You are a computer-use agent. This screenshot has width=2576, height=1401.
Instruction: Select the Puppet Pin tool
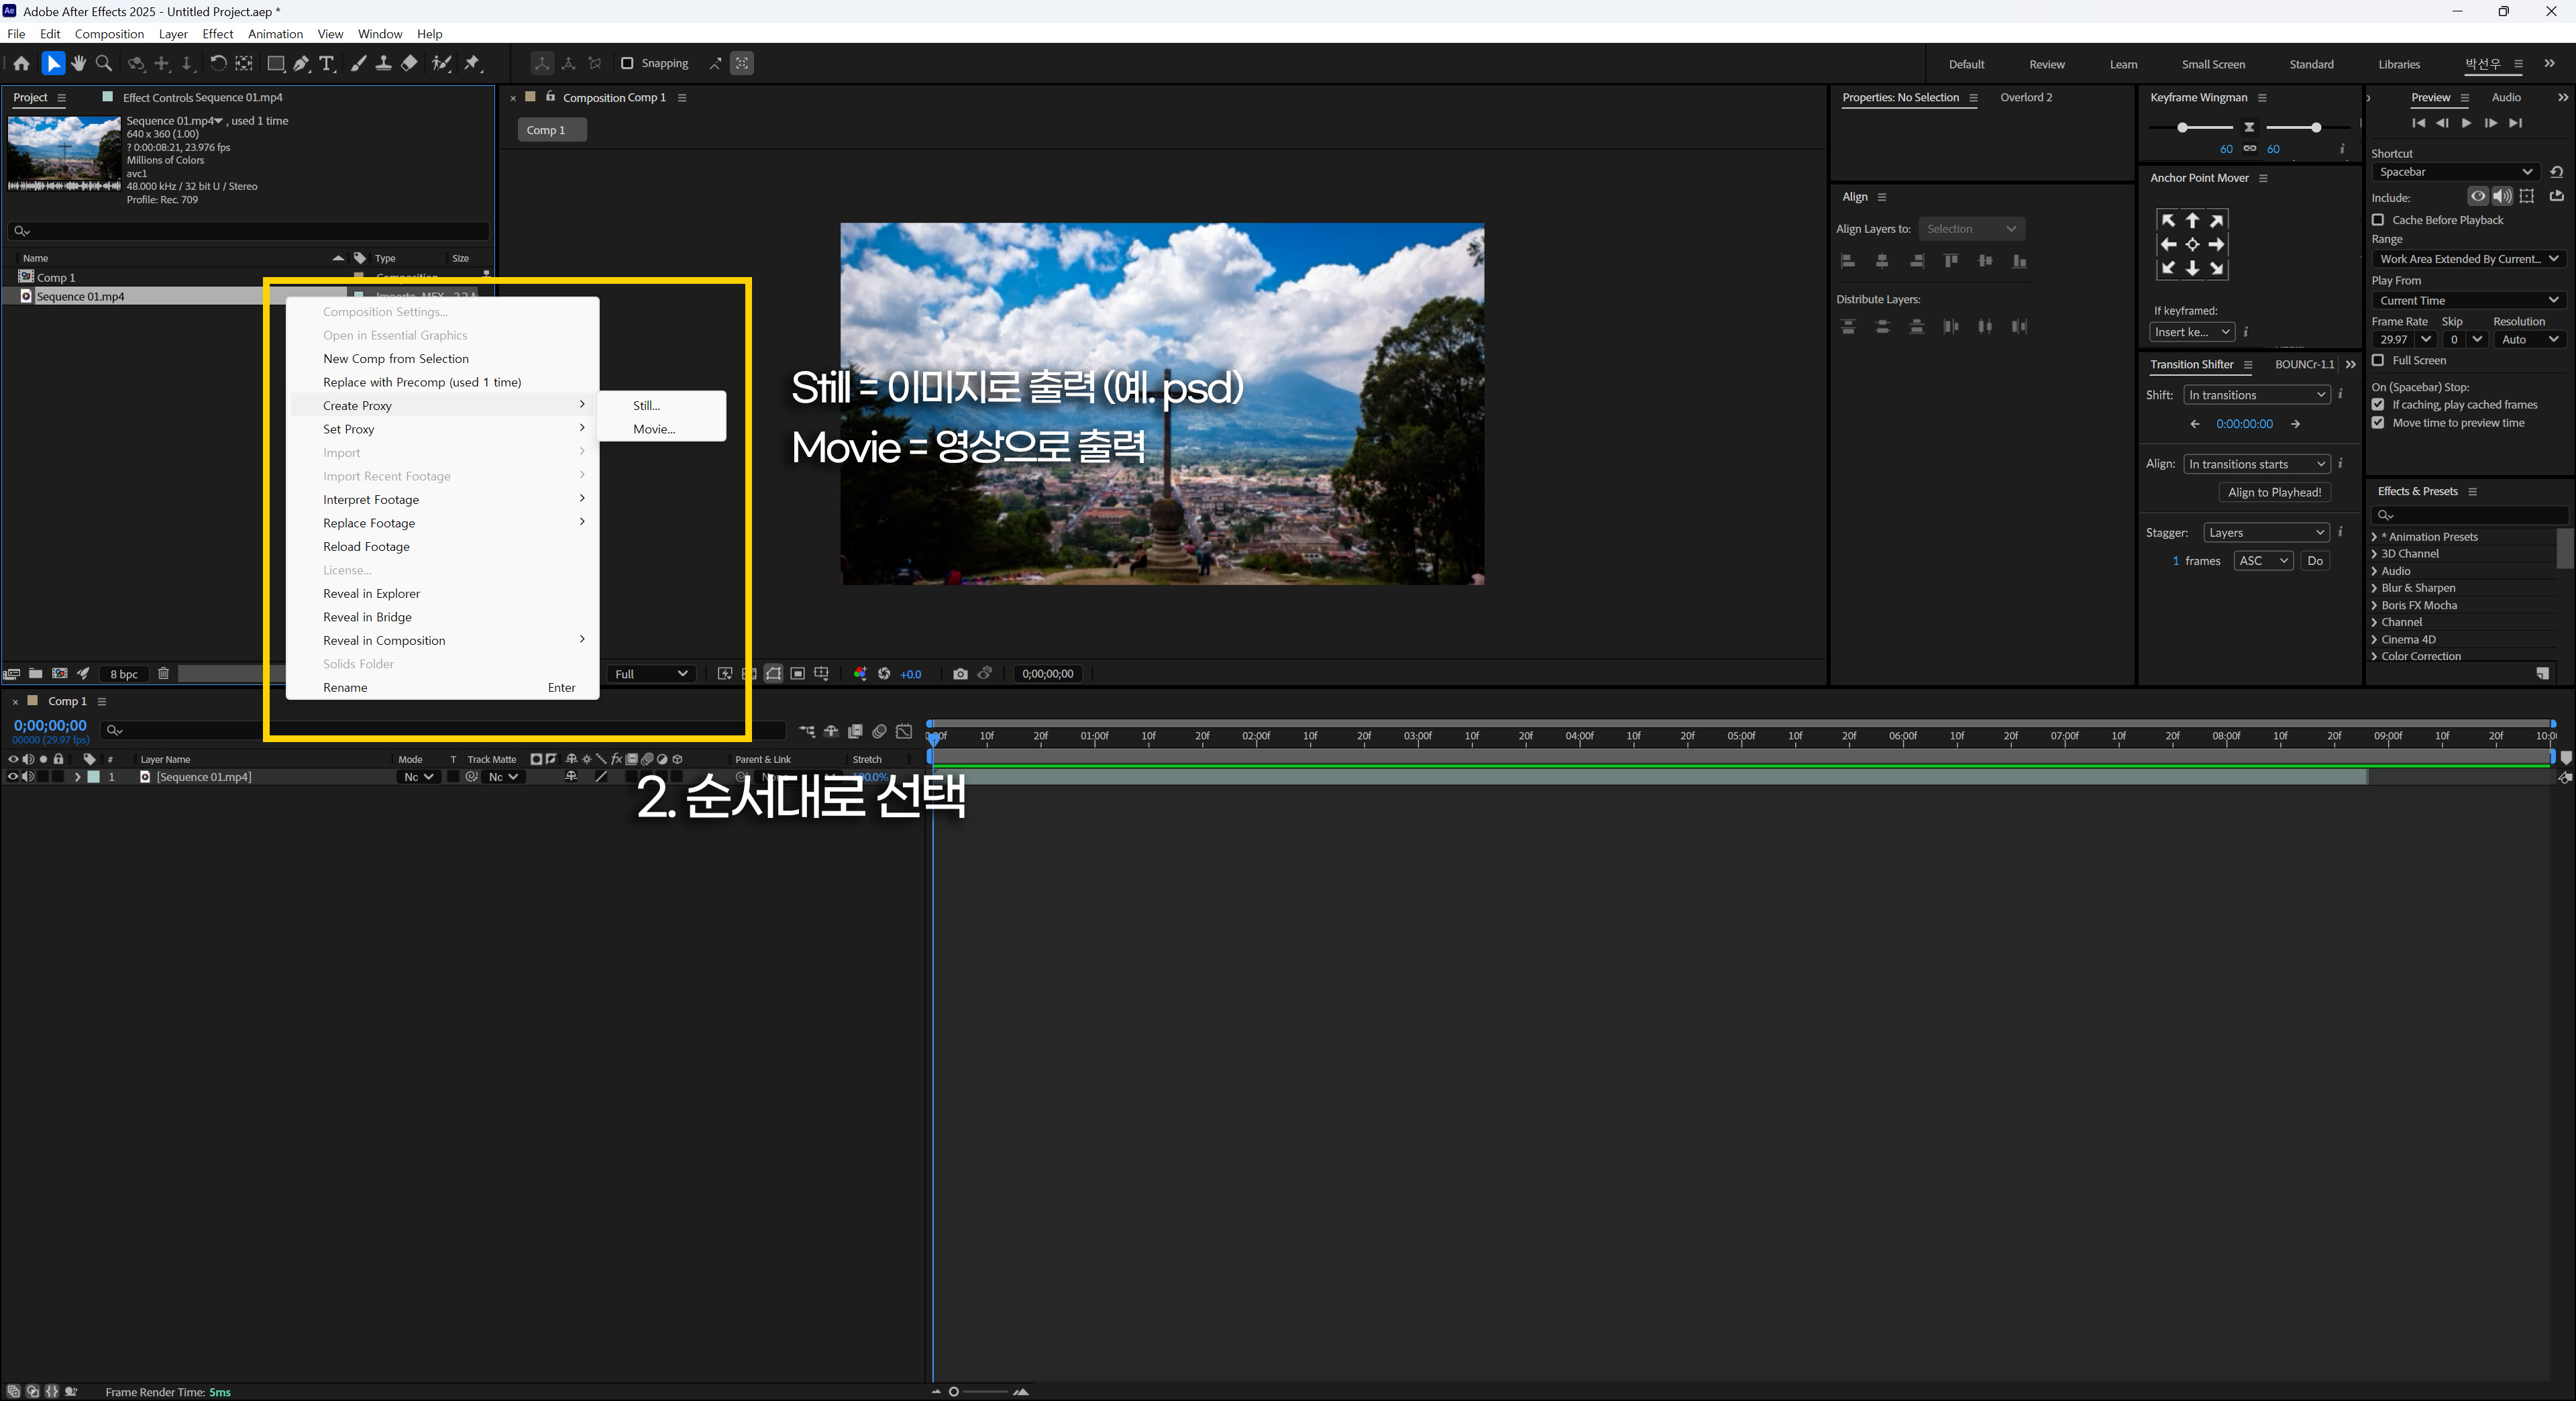[x=472, y=64]
